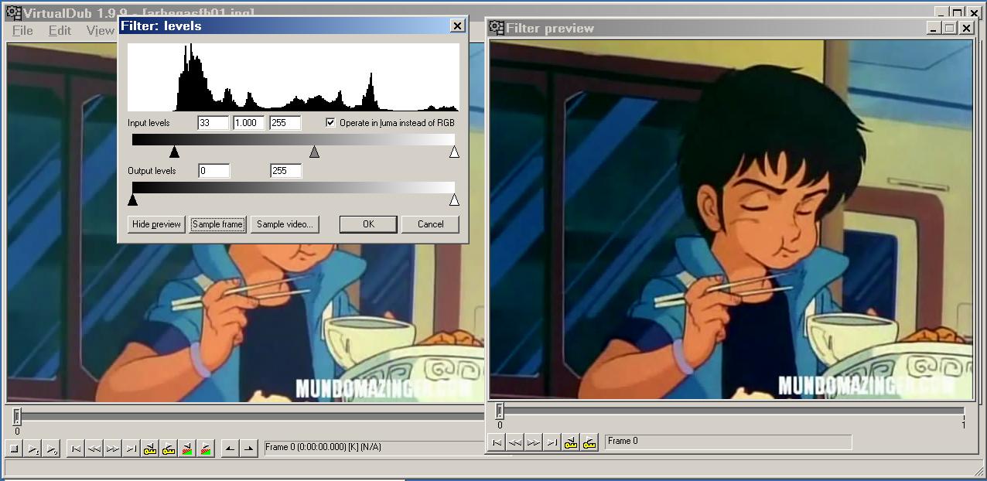The image size is (987, 481).
Task: Cancel the levels filter dialog
Action: [x=430, y=224]
